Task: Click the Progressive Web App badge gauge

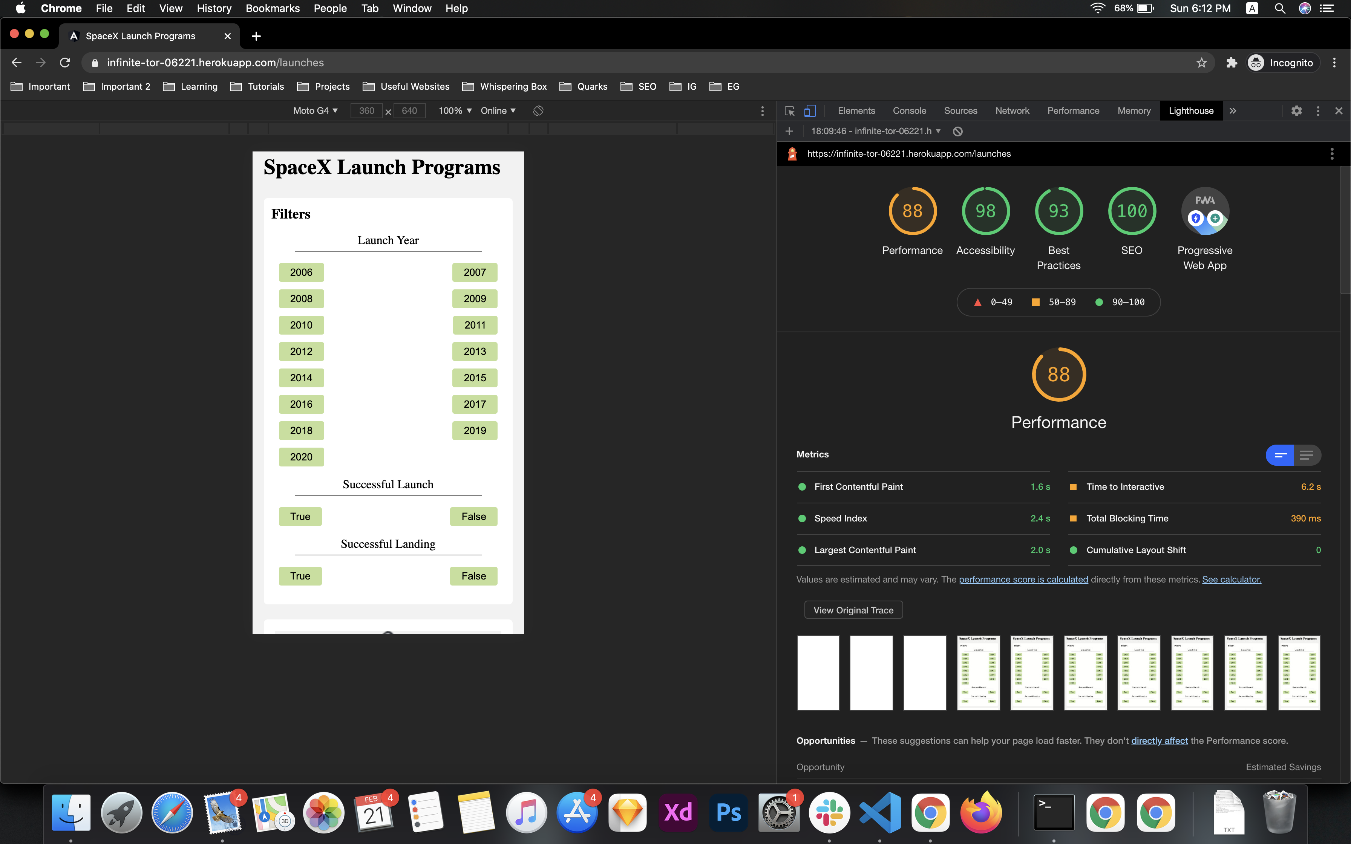Action: tap(1205, 211)
